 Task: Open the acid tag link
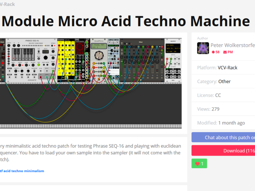(7, 171)
